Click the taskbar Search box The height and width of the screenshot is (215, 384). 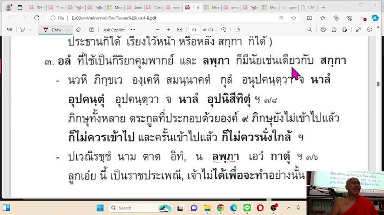pyautogui.click(x=141, y=208)
